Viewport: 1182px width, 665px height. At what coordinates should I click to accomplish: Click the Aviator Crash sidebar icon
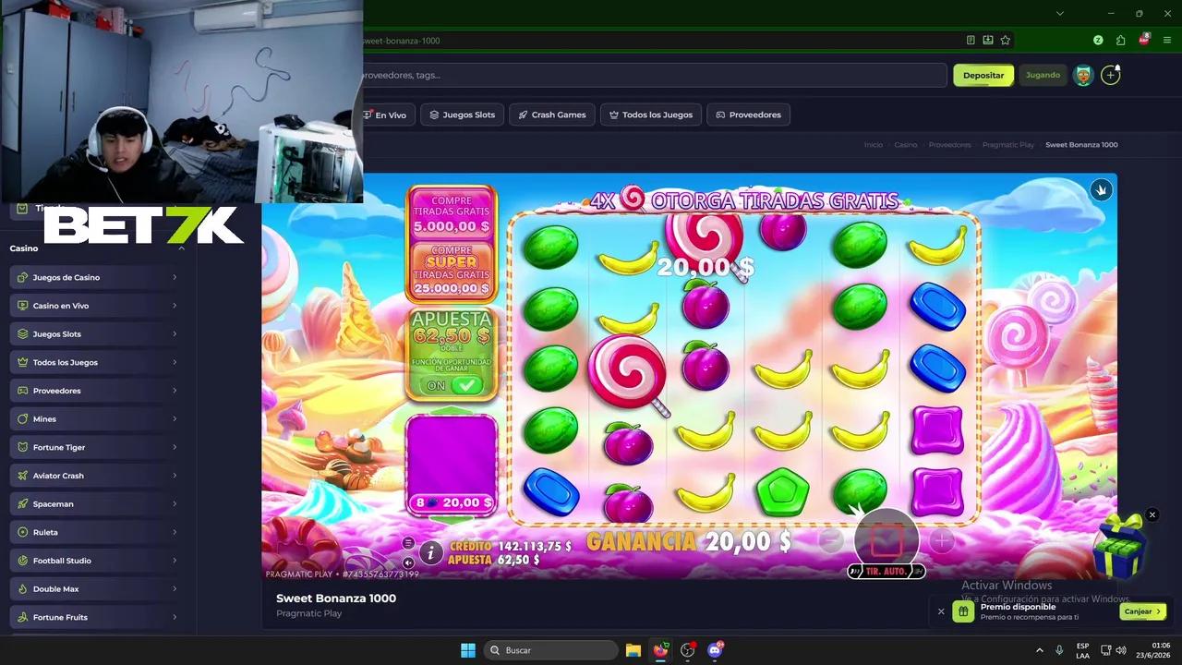tap(23, 476)
